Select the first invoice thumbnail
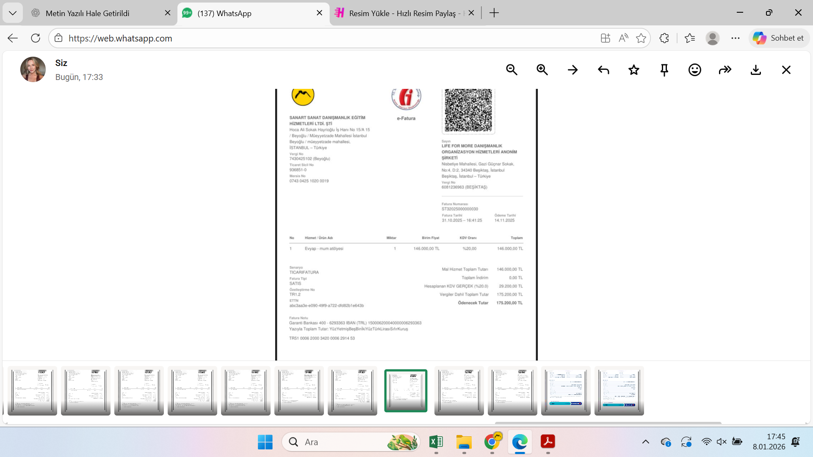This screenshot has height=457, width=813. coord(32,391)
